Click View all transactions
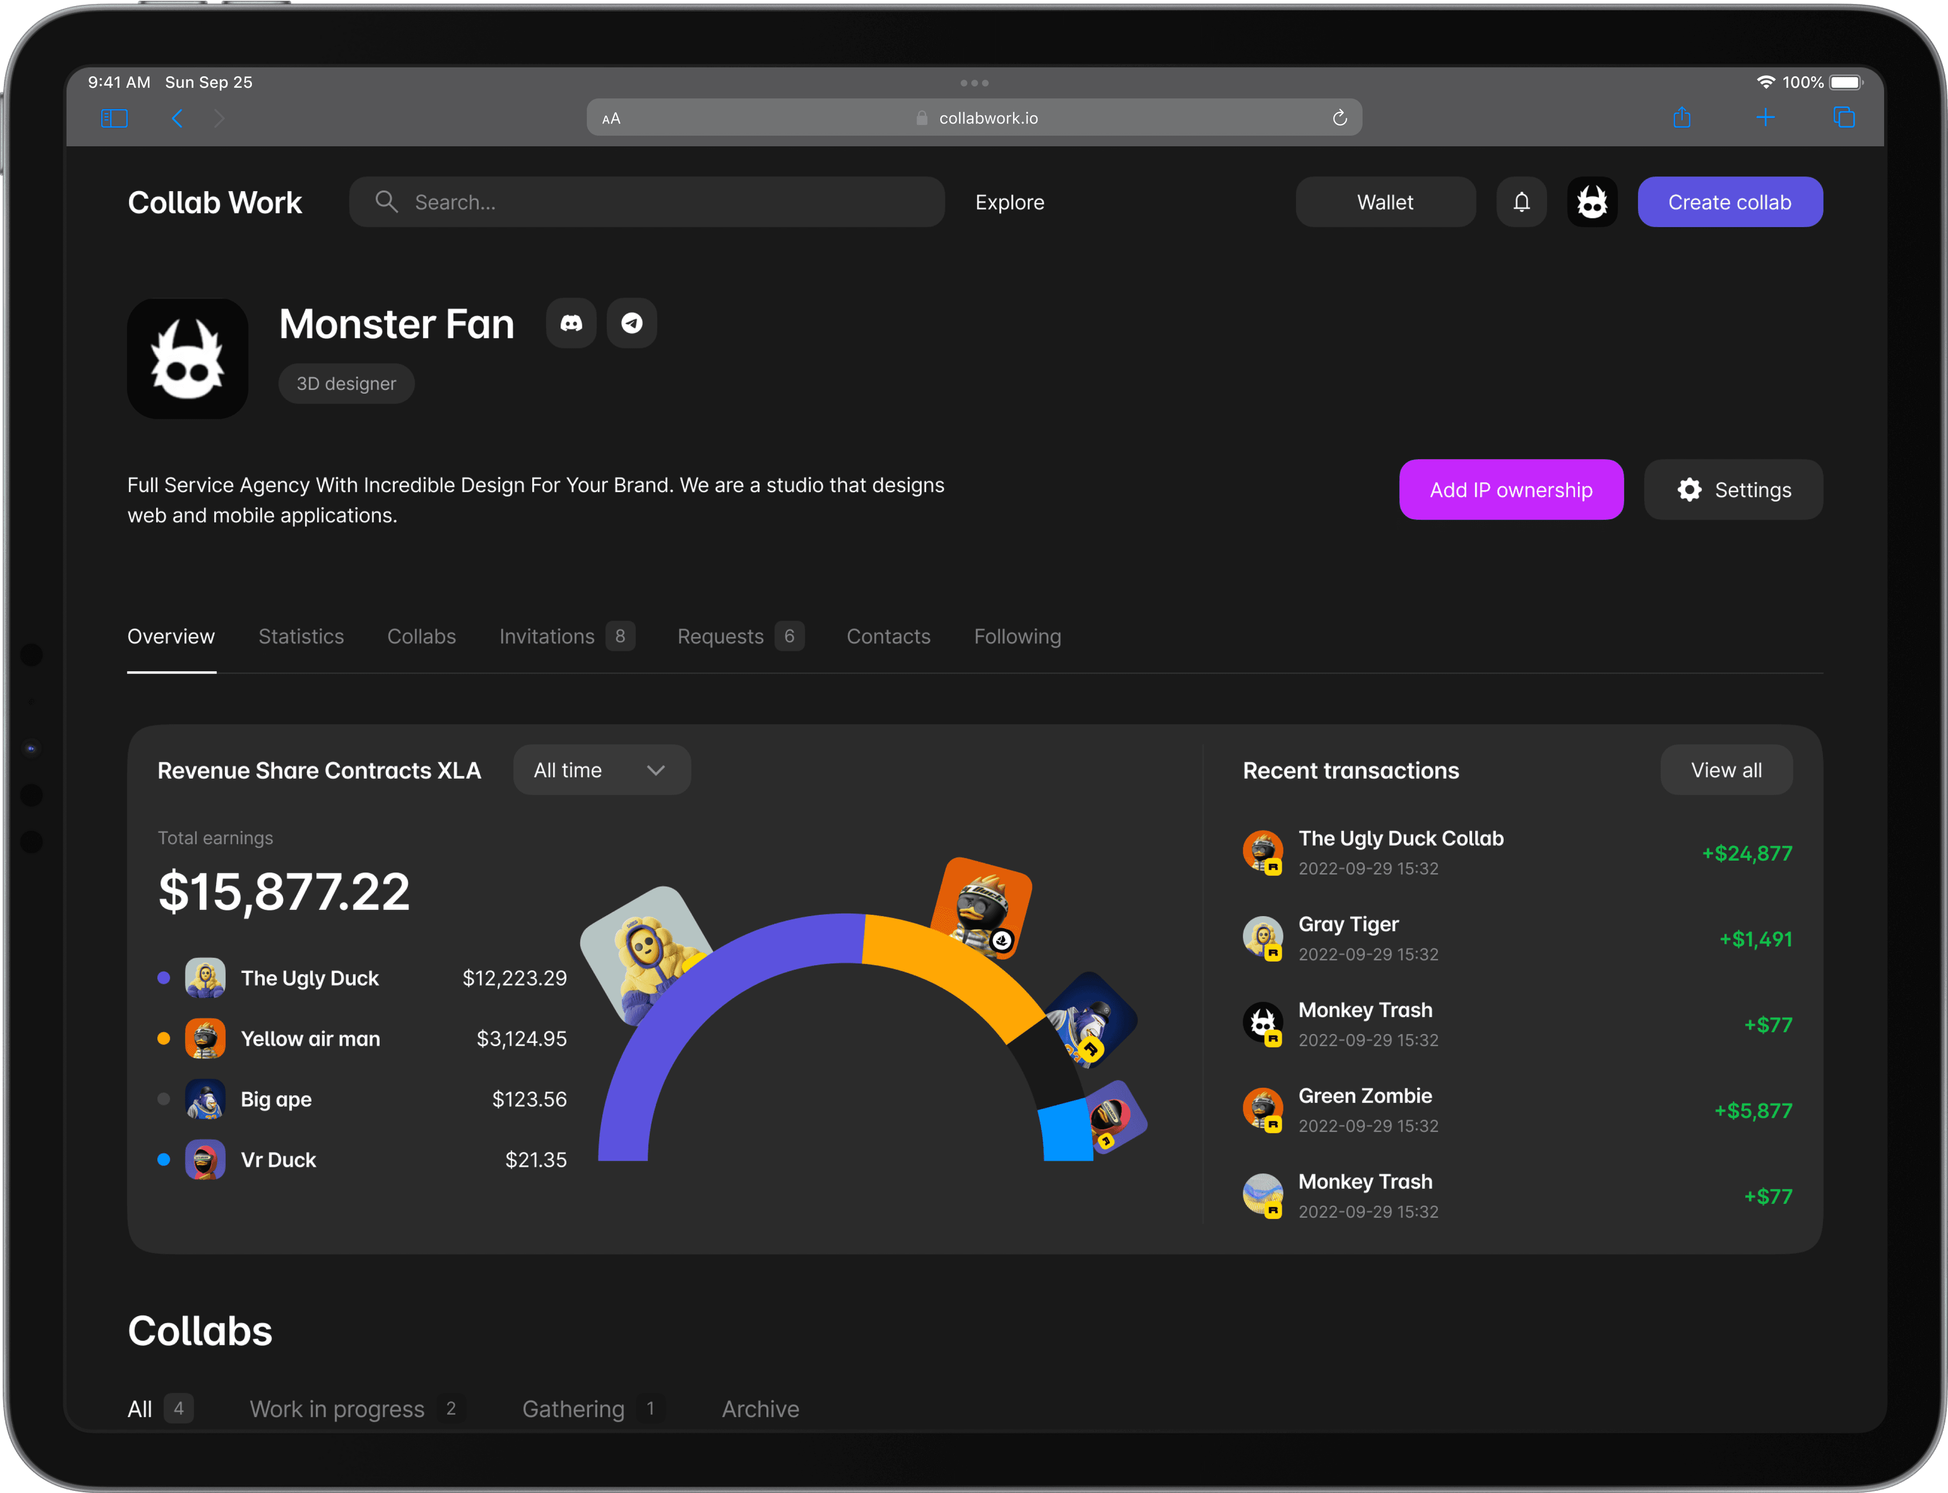1948x1493 pixels. [x=1726, y=770]
